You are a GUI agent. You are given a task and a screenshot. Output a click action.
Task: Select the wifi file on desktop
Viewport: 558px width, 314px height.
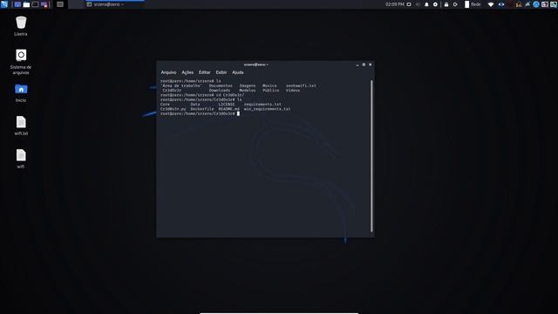[21, 159]
